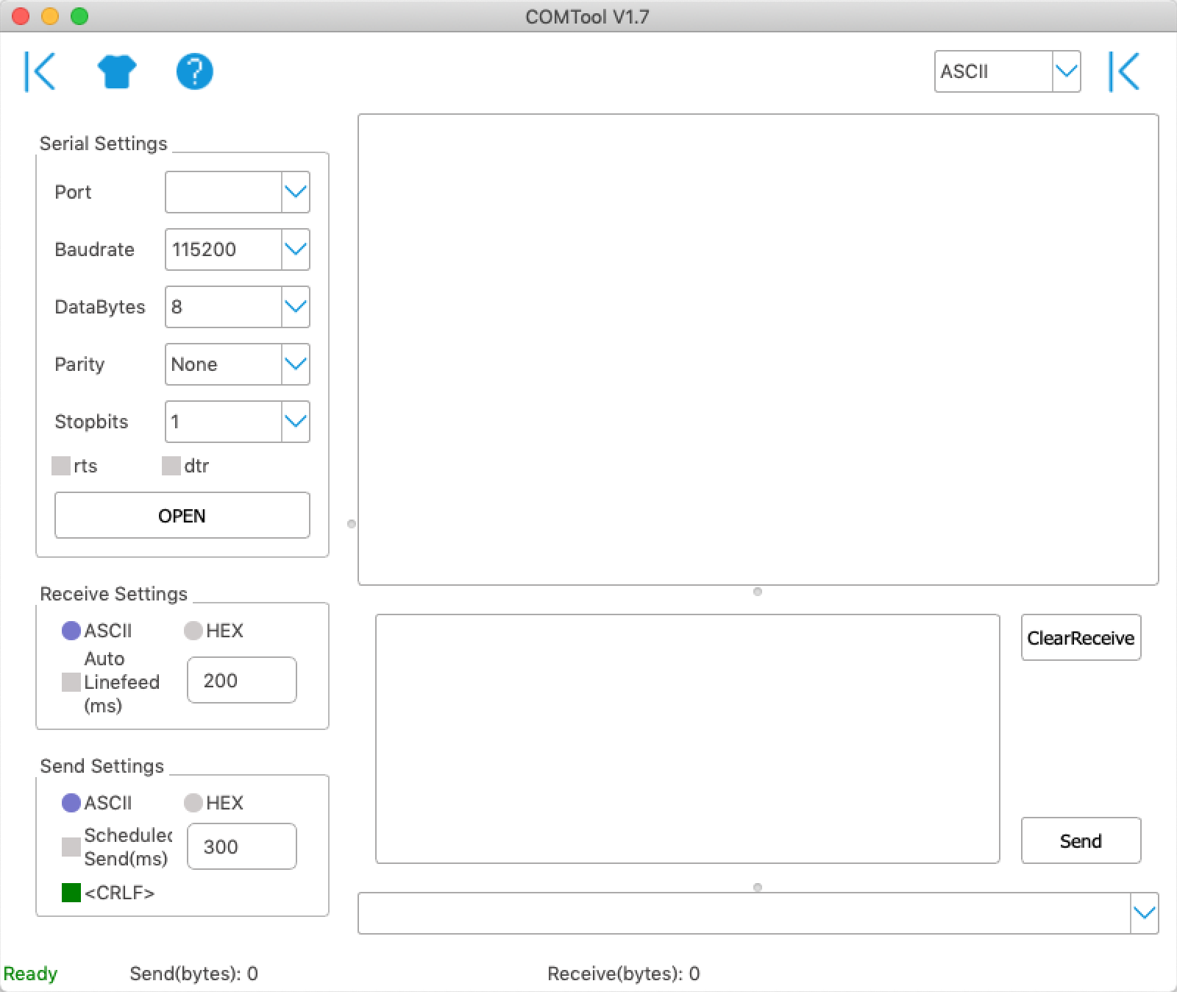Click the yellow minimize window button
Image resolution: width=1177 pixels, height=992 pixels.
click(x=50, y=16)
